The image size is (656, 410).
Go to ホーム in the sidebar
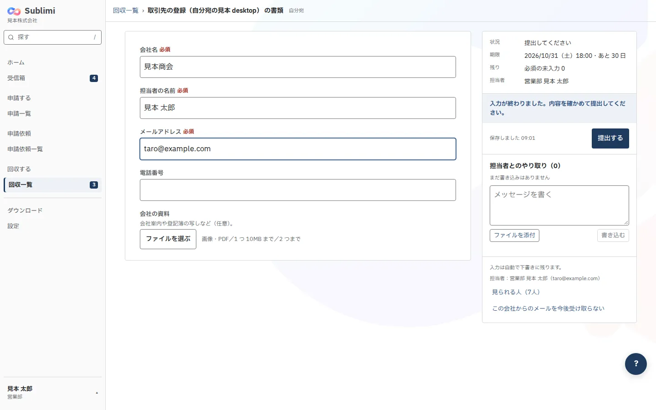[x=52, y=62]
